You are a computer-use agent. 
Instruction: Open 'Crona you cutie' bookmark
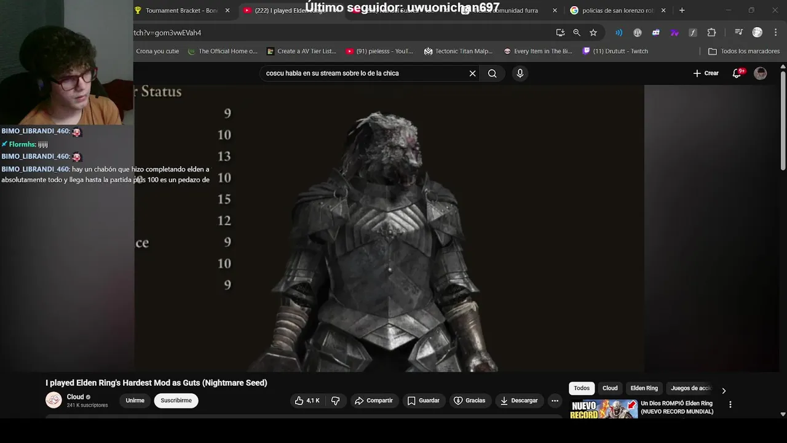(x=157, y=51)
